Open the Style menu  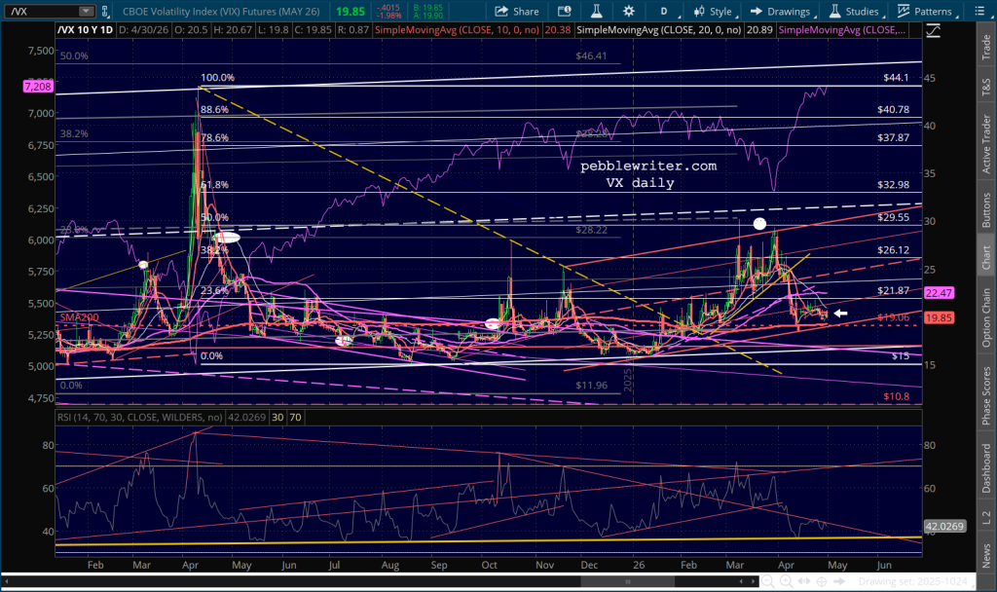(x=713, y=12)
